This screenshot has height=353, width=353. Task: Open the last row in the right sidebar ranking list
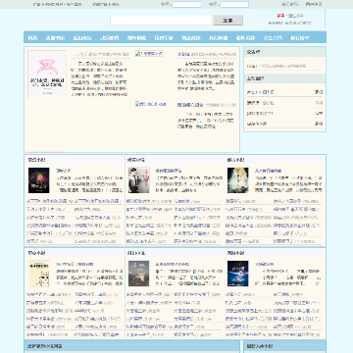click(x=284, y=124)
